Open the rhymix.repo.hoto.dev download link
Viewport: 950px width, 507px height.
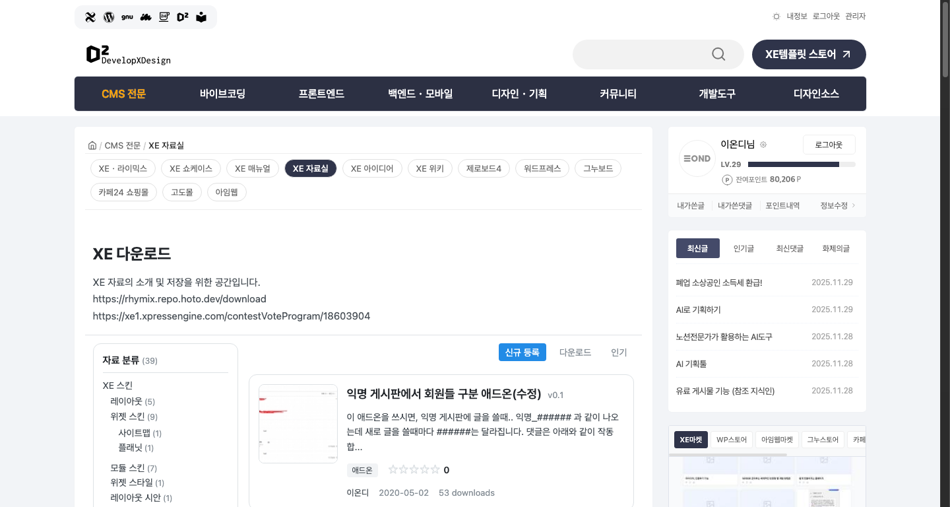point(179,299)
